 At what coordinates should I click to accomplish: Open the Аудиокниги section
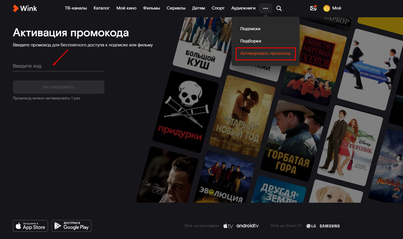[x=243, y=8]
